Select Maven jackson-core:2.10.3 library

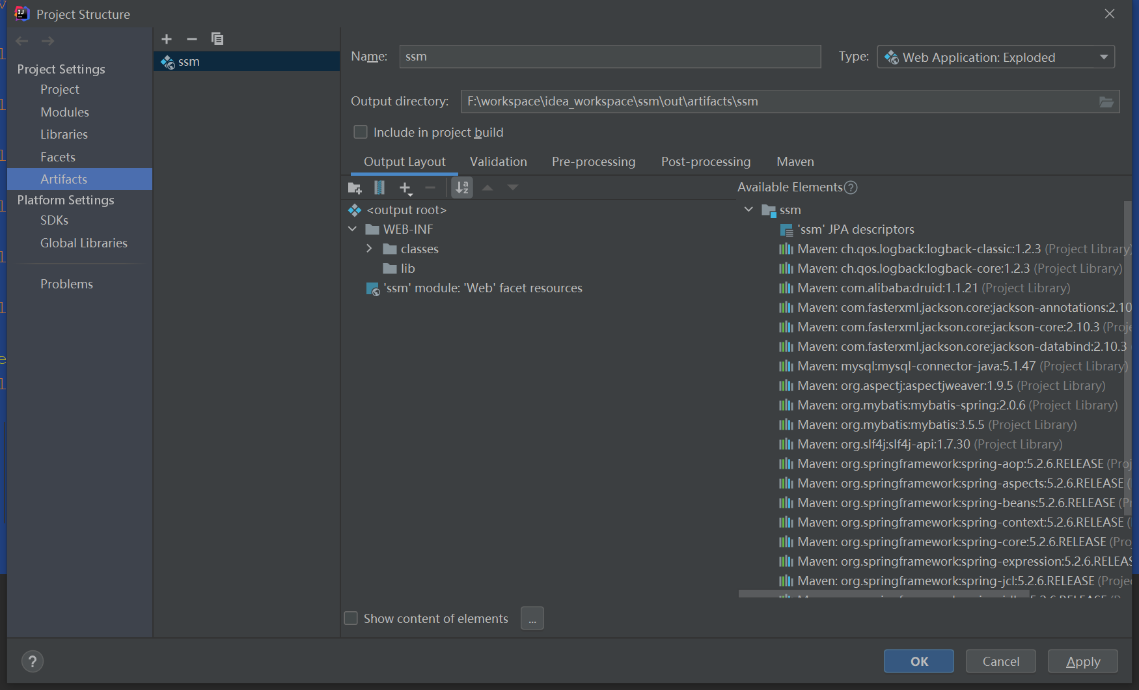[x=955, y=327]
